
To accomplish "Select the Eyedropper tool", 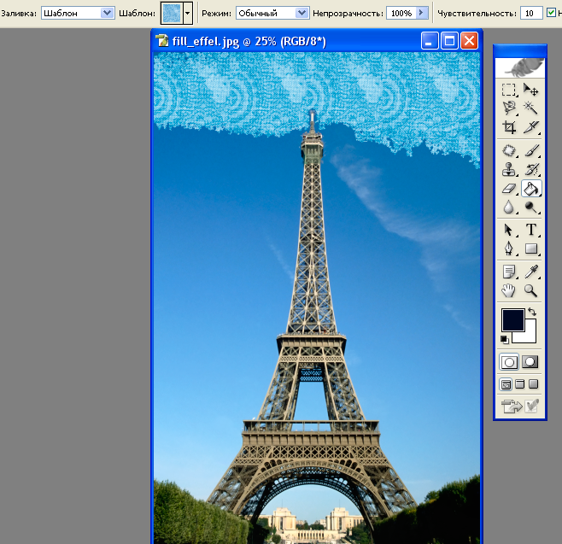I will [530, 272].
